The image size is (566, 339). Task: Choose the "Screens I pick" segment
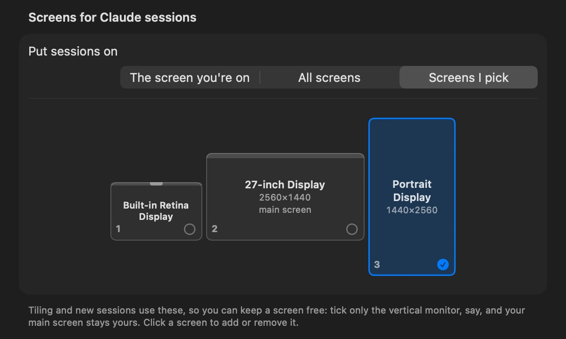pos(468,78)
